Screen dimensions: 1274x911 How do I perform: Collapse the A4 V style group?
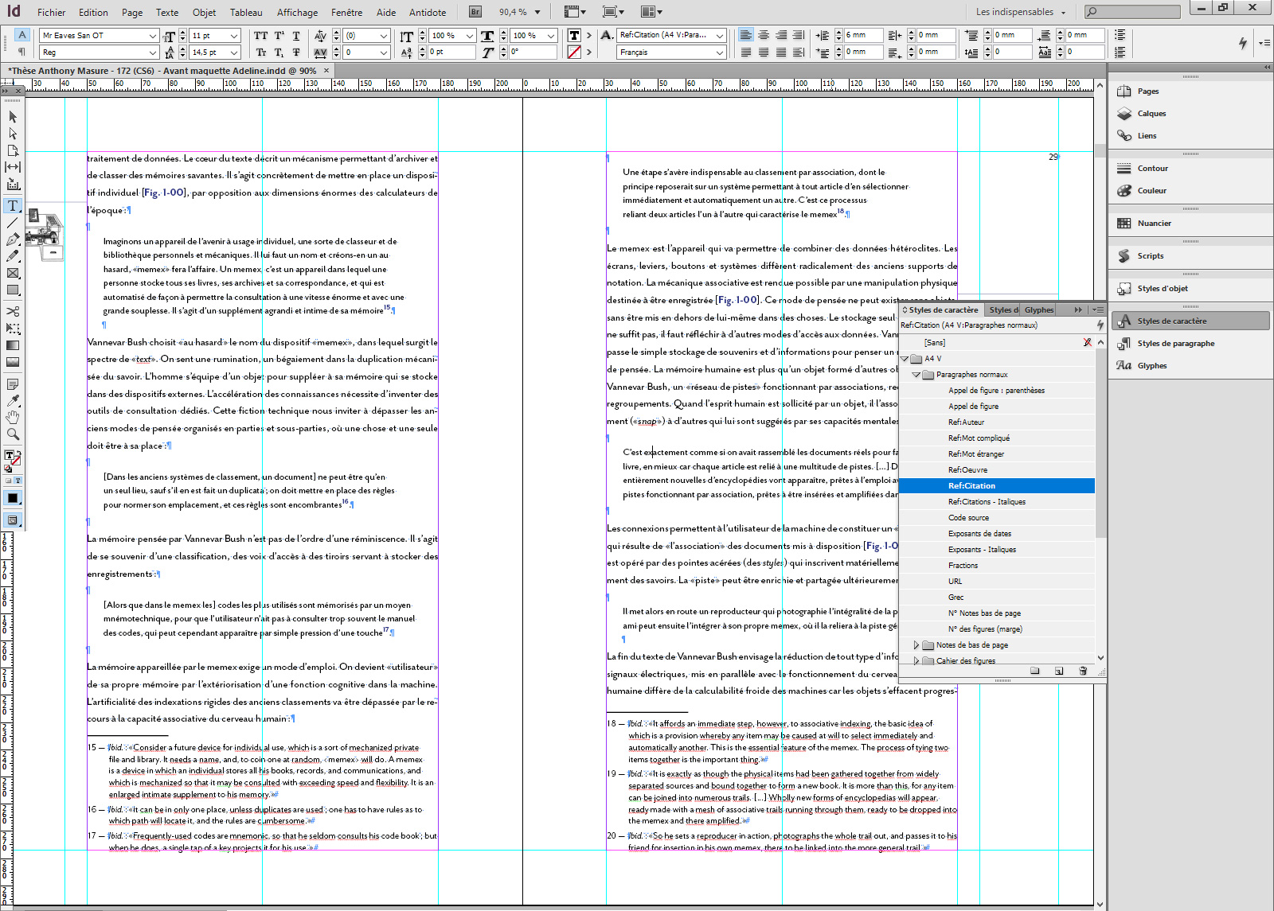905,359
